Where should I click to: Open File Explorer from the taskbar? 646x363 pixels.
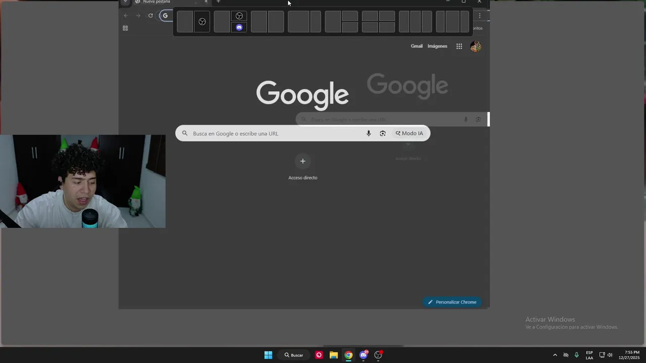pyautogui.click(x=334, y=355)
